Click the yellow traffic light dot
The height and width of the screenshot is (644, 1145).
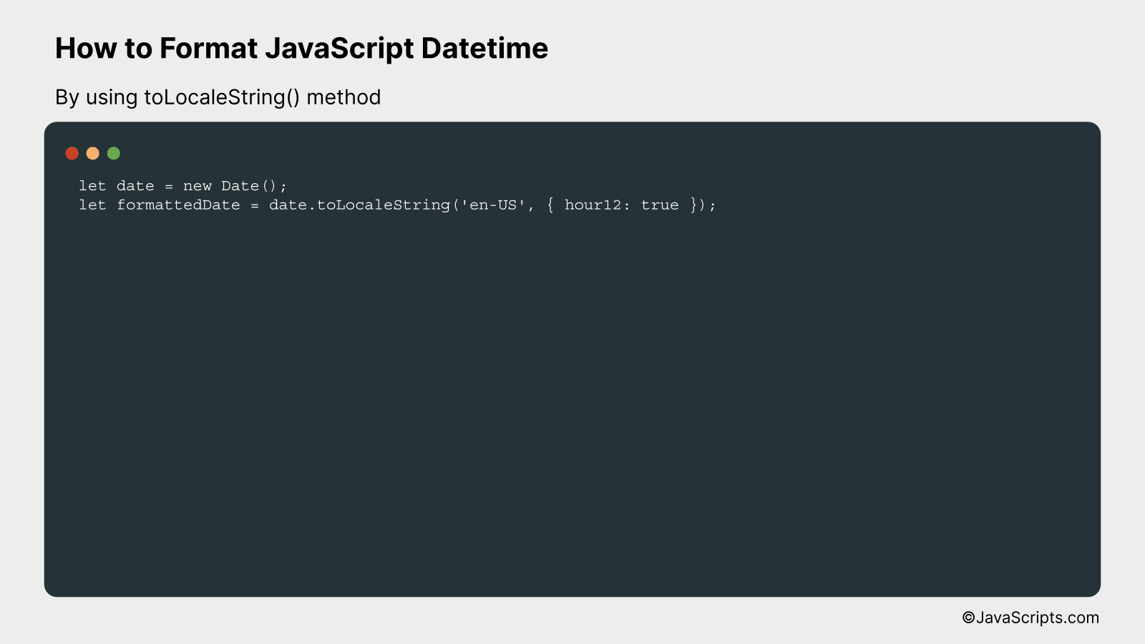tap(92, 152)
